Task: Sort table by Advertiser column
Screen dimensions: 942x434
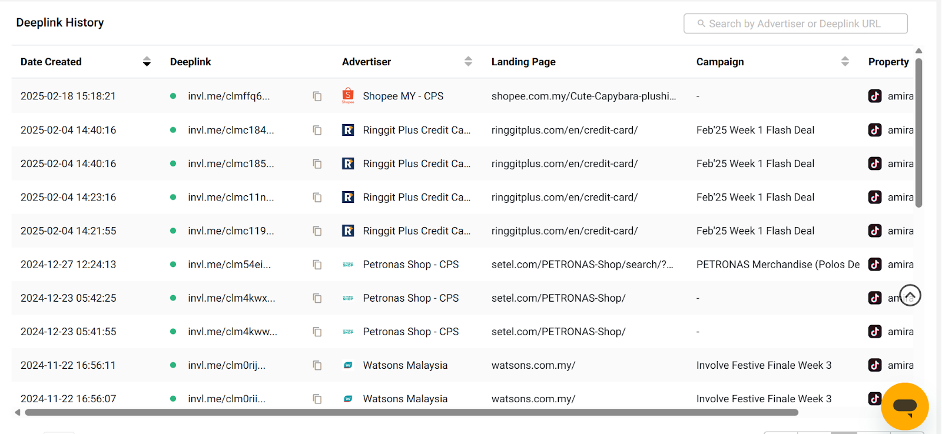Action: (x=468, y=62)
